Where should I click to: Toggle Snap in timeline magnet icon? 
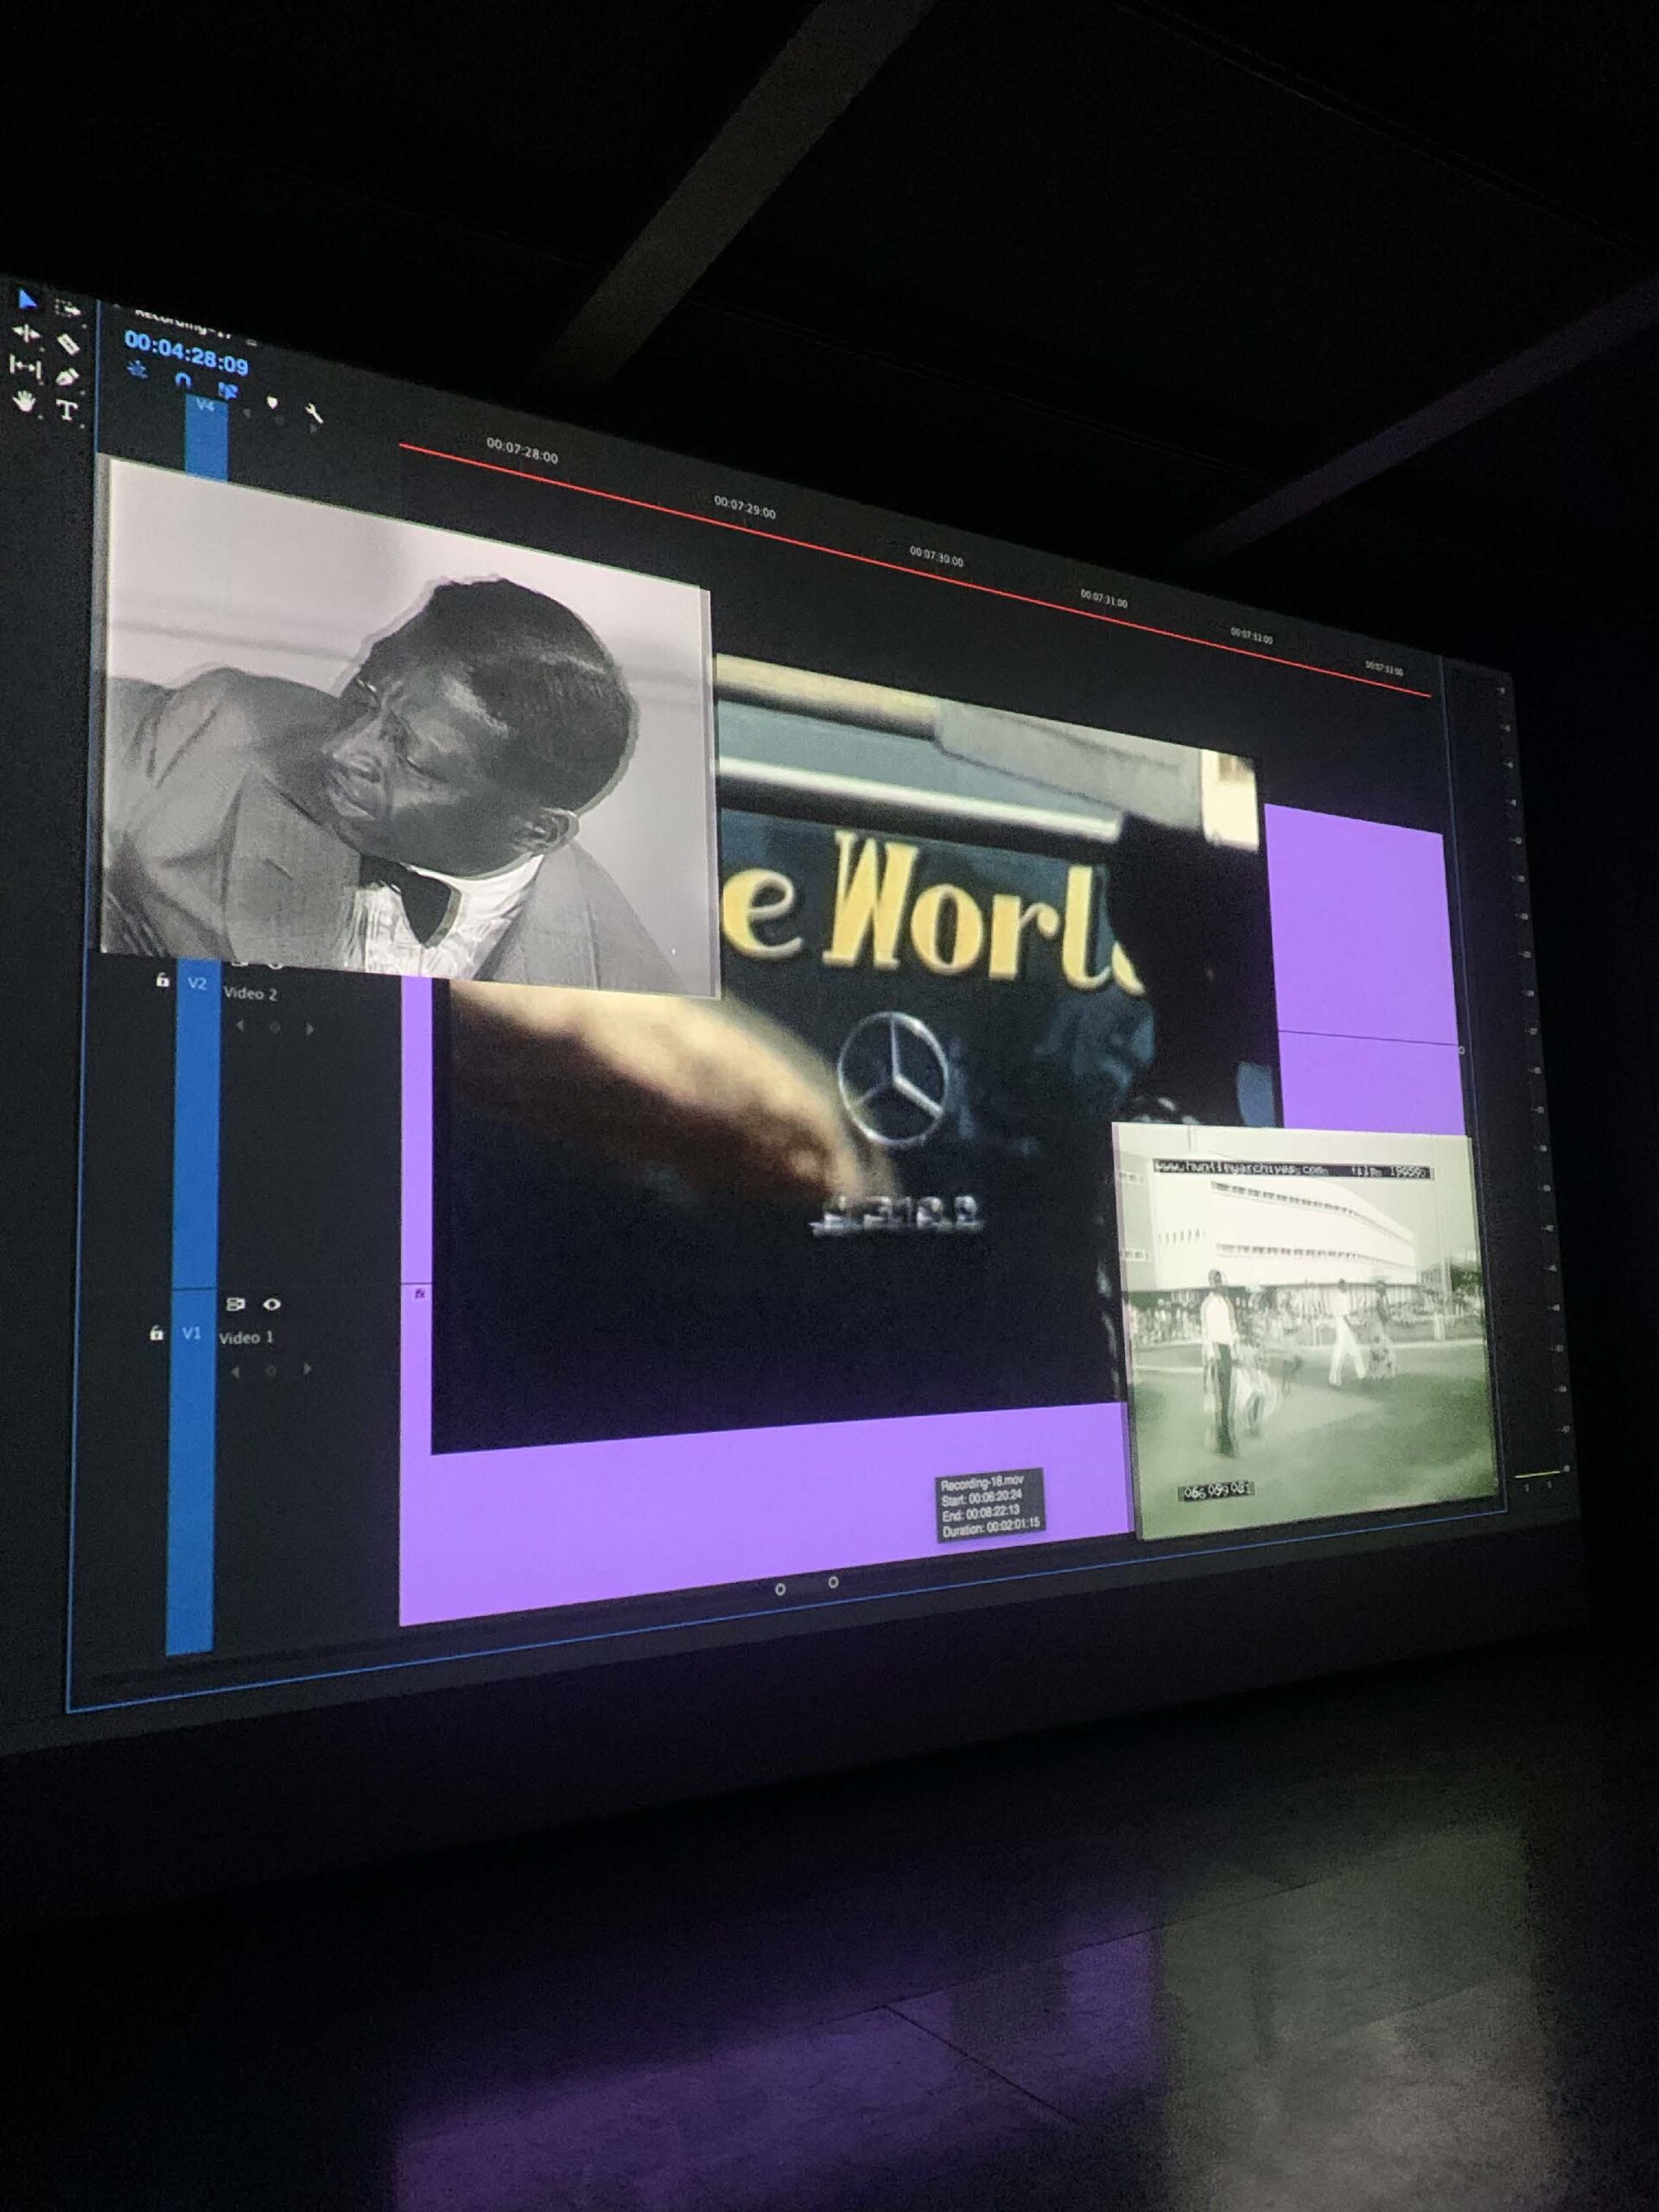coord(182,380)
